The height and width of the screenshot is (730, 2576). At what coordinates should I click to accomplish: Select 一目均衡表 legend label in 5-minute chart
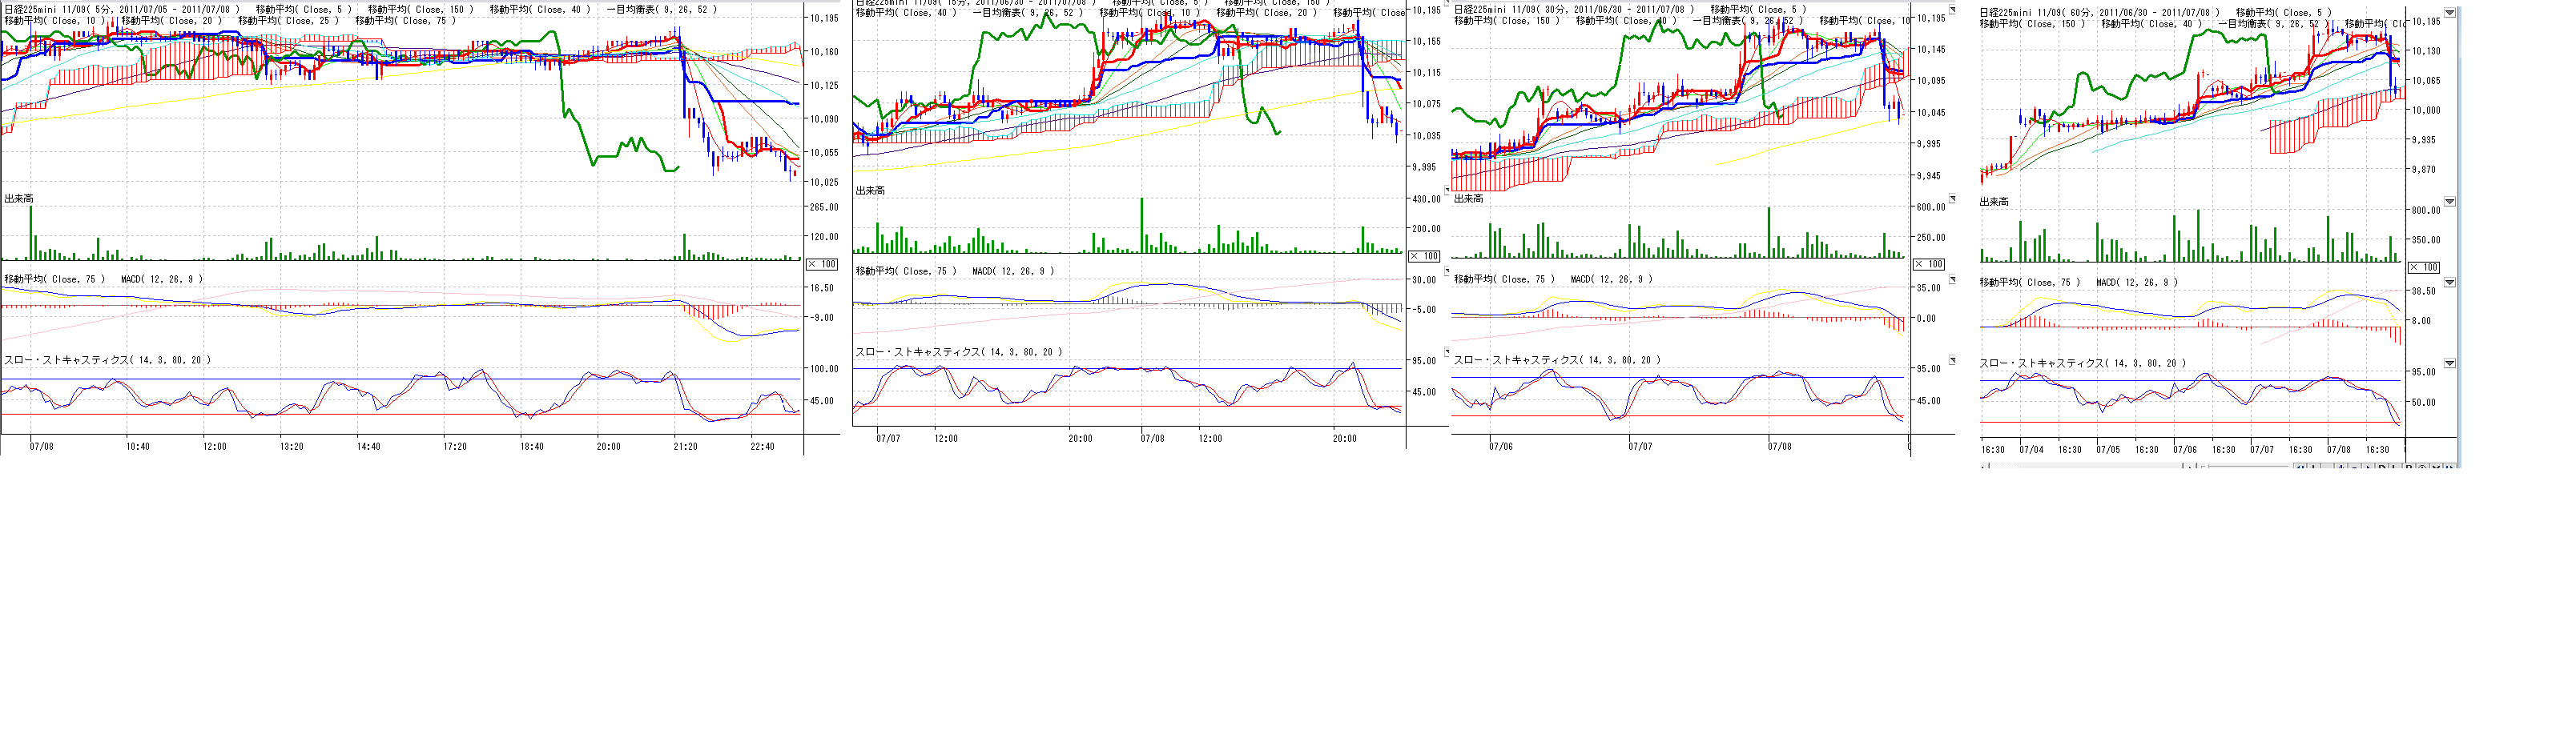tap(661, 9)
